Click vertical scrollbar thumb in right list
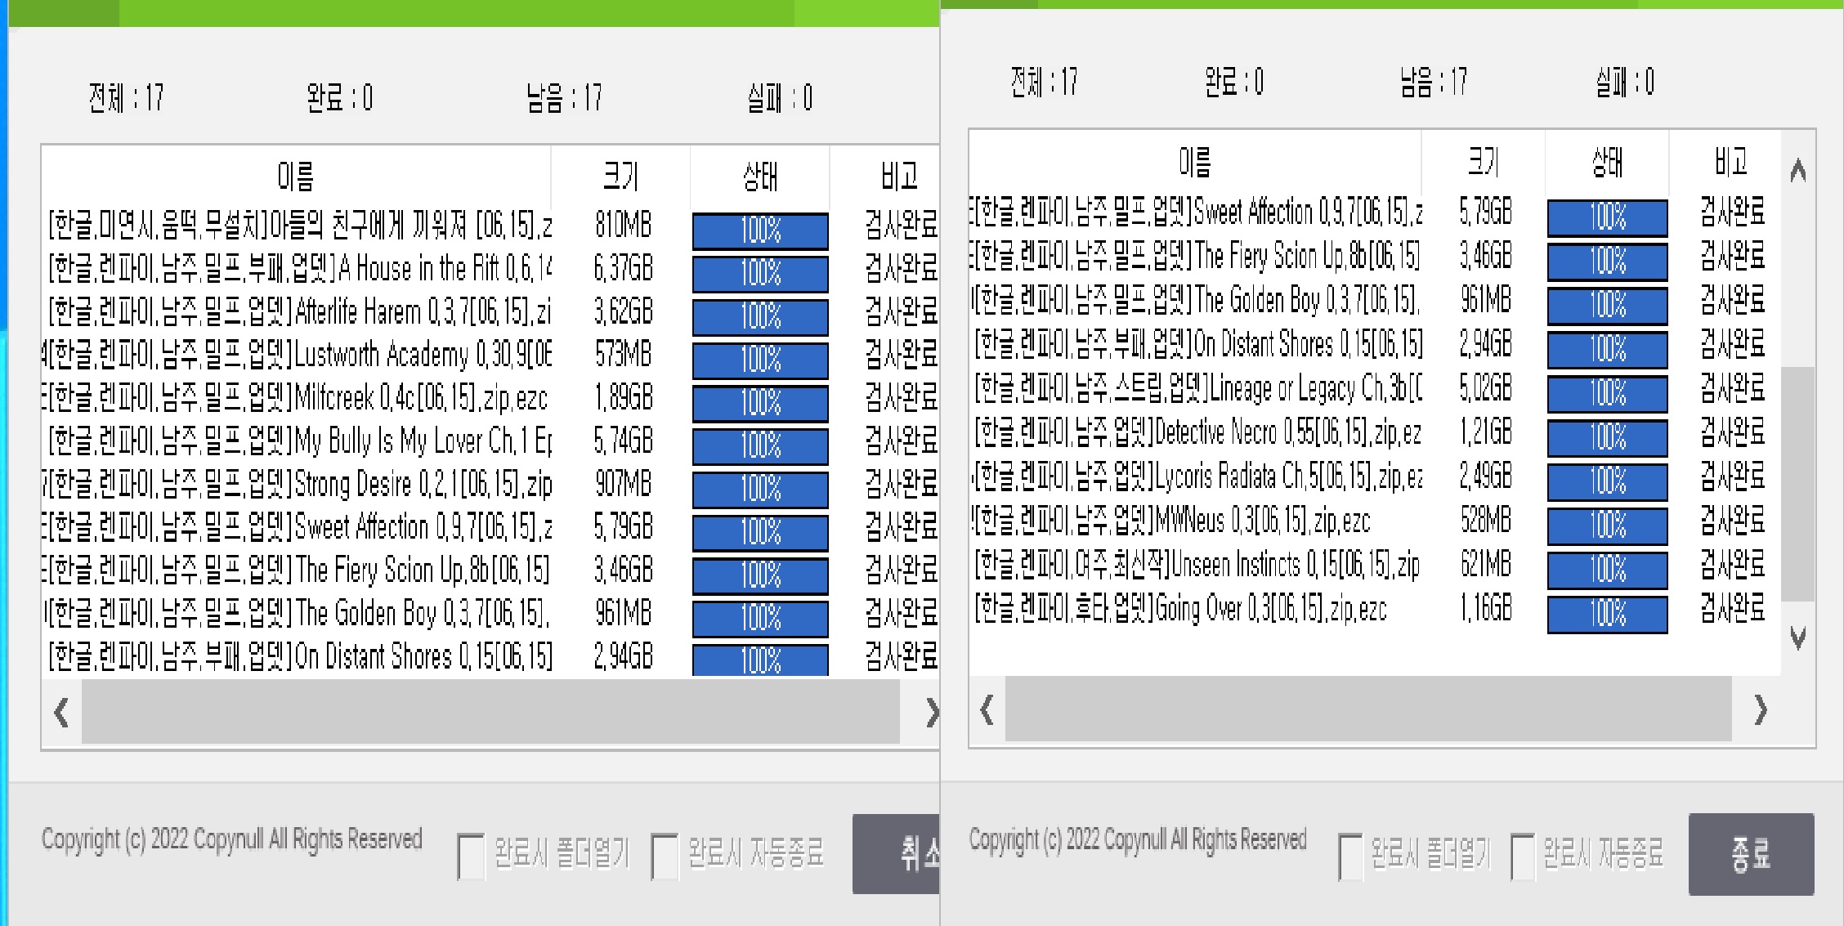1844x926 pixels. [1797, 482]
